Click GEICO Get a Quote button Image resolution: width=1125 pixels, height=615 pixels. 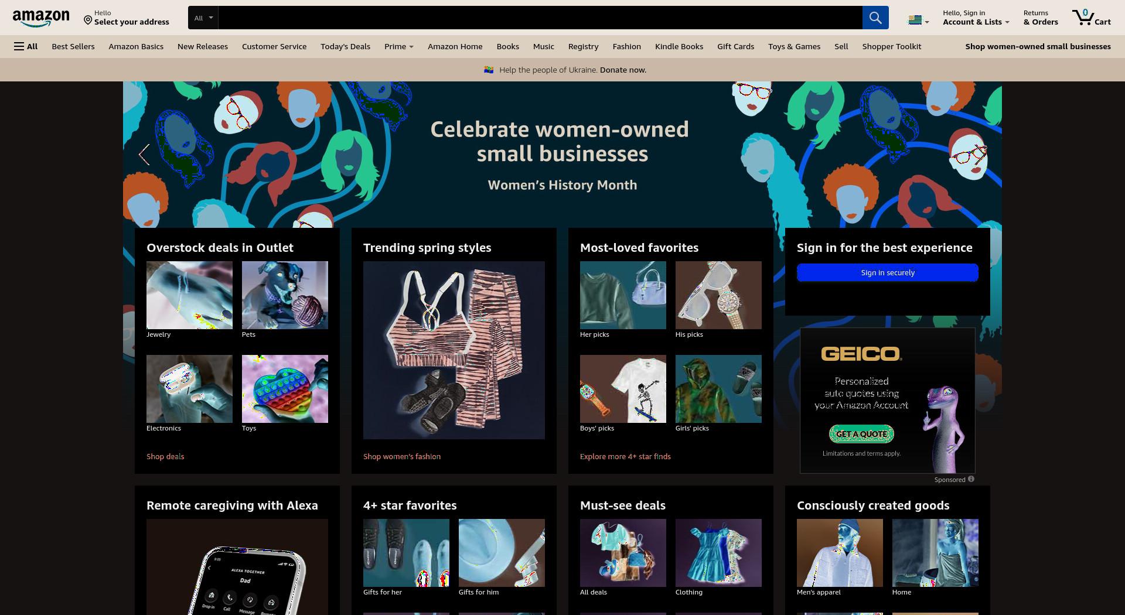click(861, 434)
